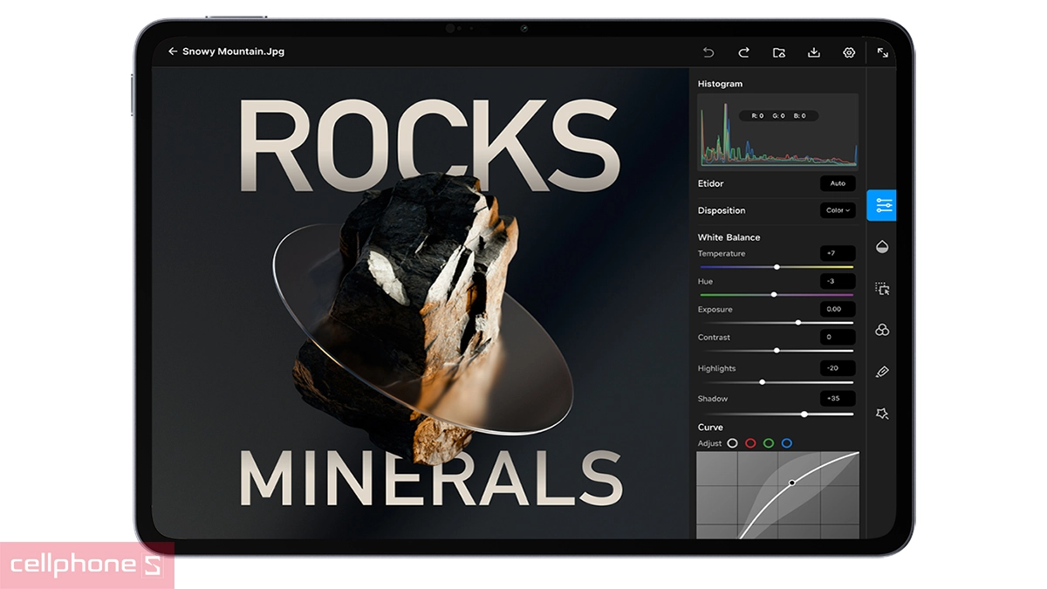This screenshot has width=1047, height=589.
Task: Select the blue curve channel circle
Action: [787, 443]
